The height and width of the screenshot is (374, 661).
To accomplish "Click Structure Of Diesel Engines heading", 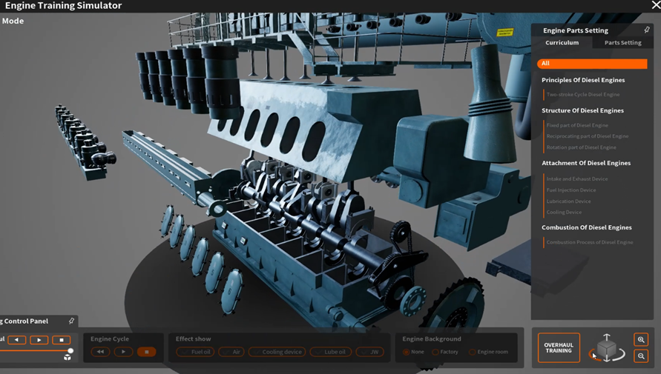I will click(x=582, y=110).
